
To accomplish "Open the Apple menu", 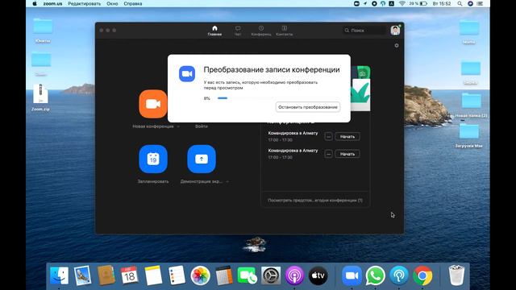I will (x=34, y=3).
